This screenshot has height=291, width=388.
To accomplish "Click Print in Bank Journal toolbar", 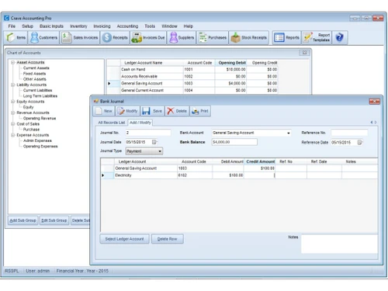I will tap(200, 111).
